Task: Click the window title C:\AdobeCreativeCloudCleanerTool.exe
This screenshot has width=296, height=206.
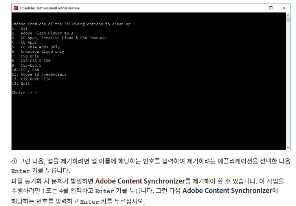Action: [x=50, y=8]
